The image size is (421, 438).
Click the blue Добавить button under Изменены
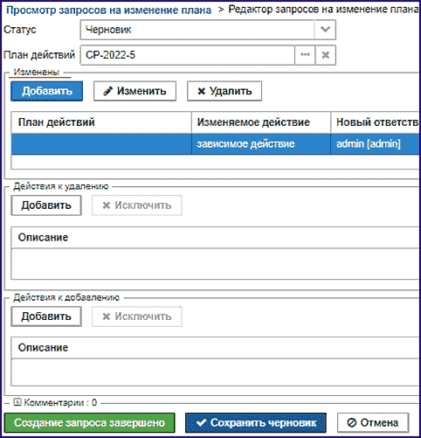click(x=47, y=91)
